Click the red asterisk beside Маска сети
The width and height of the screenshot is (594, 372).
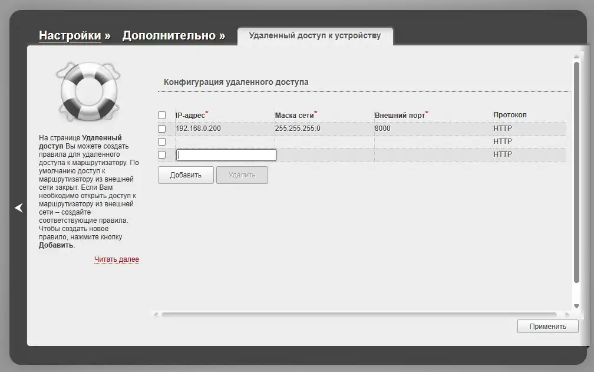316,111
